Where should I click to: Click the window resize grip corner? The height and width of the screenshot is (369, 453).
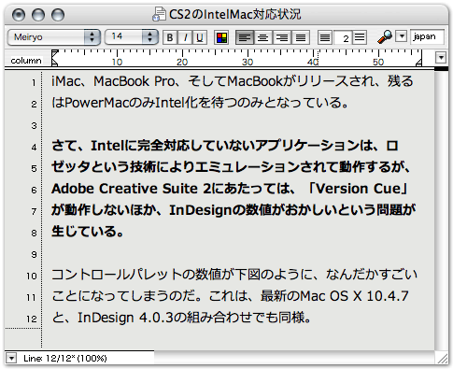pos(442,358)
